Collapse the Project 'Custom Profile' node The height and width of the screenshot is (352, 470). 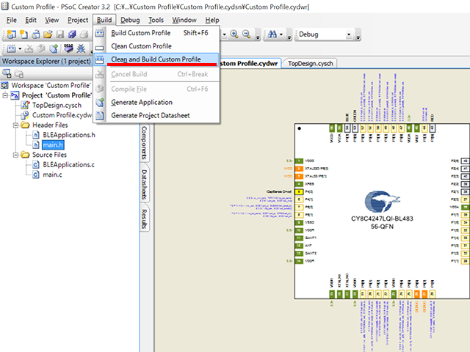coord(5,95)
